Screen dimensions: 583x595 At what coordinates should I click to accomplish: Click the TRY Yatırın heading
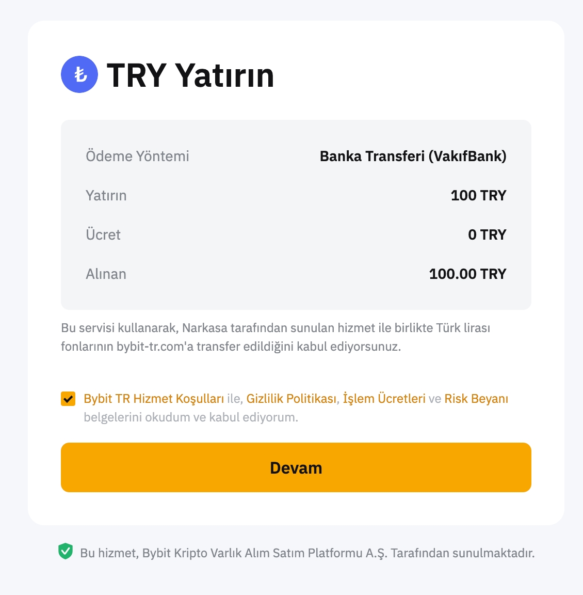(x=191, y=75)
